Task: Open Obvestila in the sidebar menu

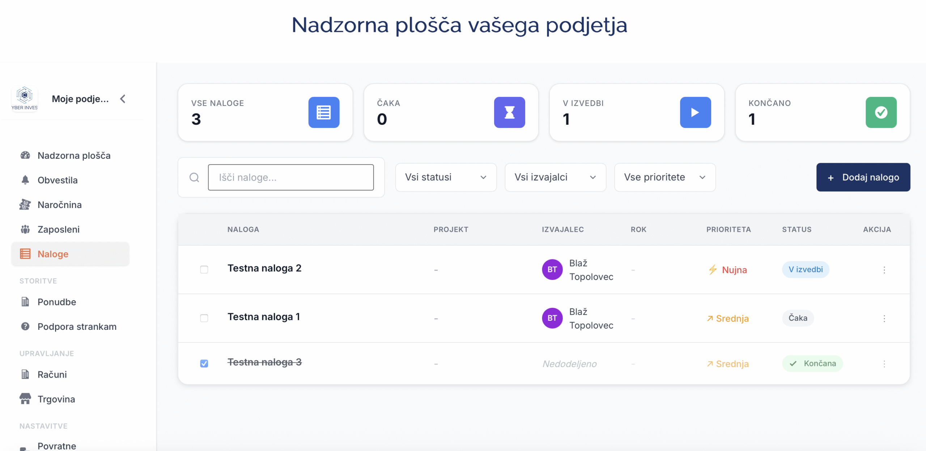Action: point(58,180)
